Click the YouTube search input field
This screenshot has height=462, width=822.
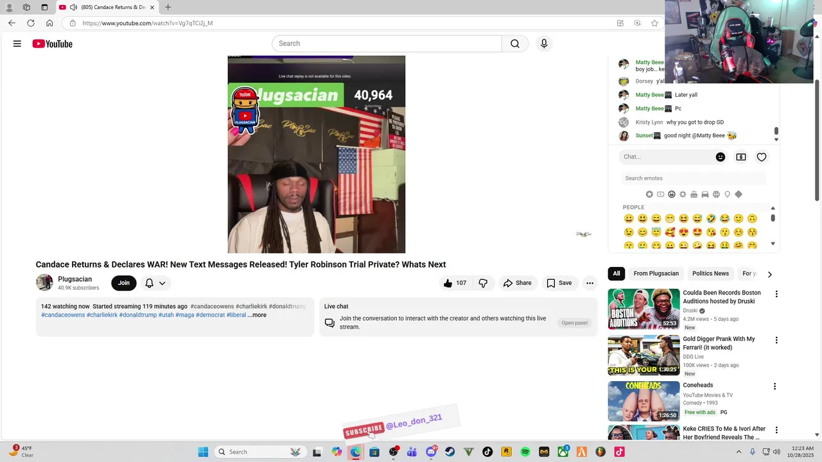coord(387,44)
